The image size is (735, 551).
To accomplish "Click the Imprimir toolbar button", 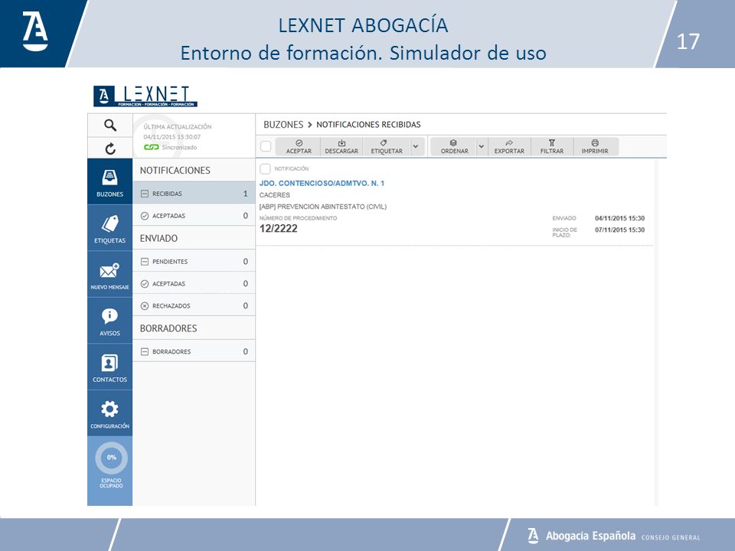I will [595, 147].
